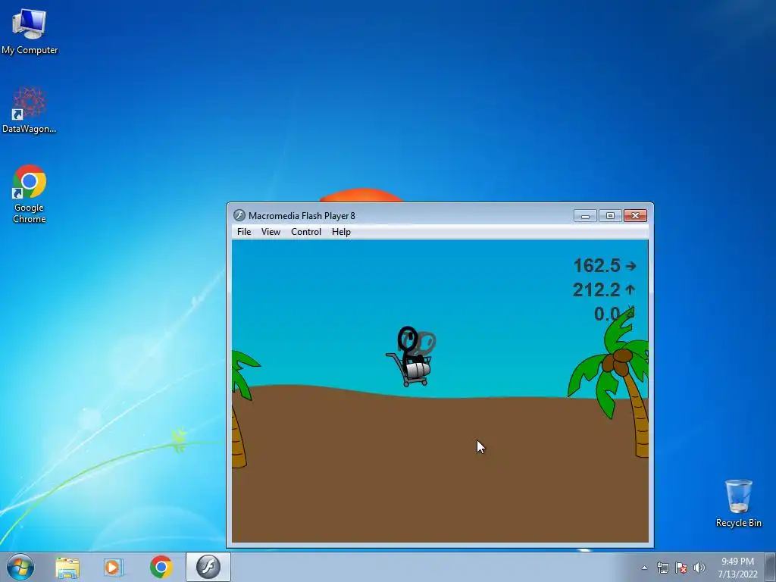Close the Macromedia Flash Player 8 window
This screenshot has width=776, height=582.
pyautogui.click(x=636, y=216)
